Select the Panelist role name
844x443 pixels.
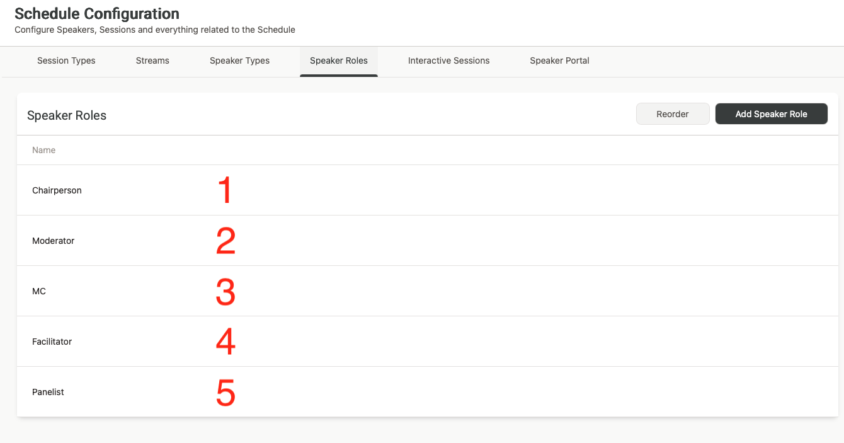pos(48,392)
